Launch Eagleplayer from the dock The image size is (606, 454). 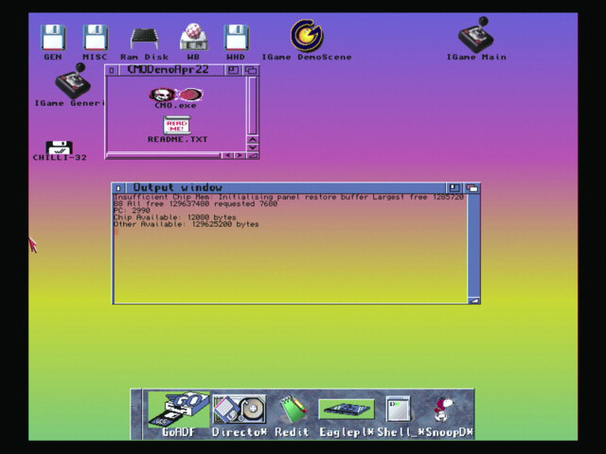[347, 410]
